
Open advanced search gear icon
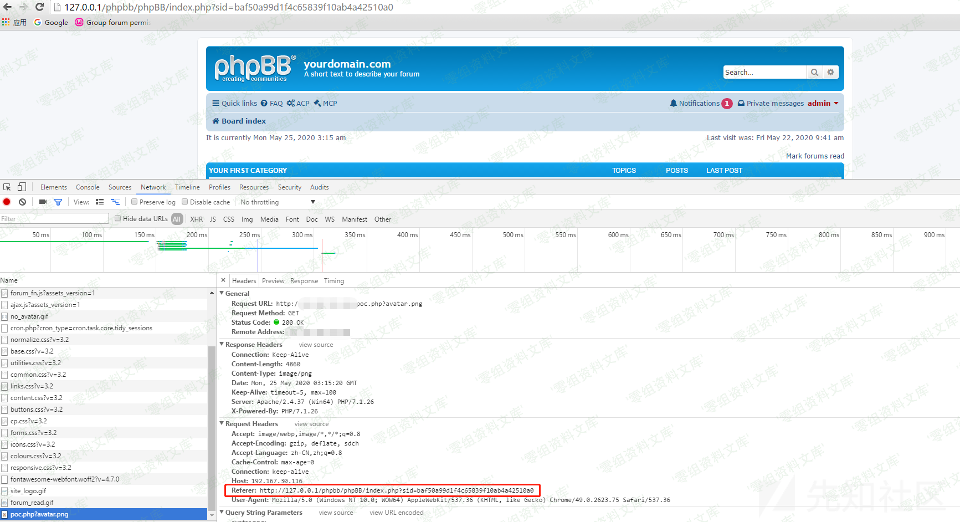click(830, 72)
